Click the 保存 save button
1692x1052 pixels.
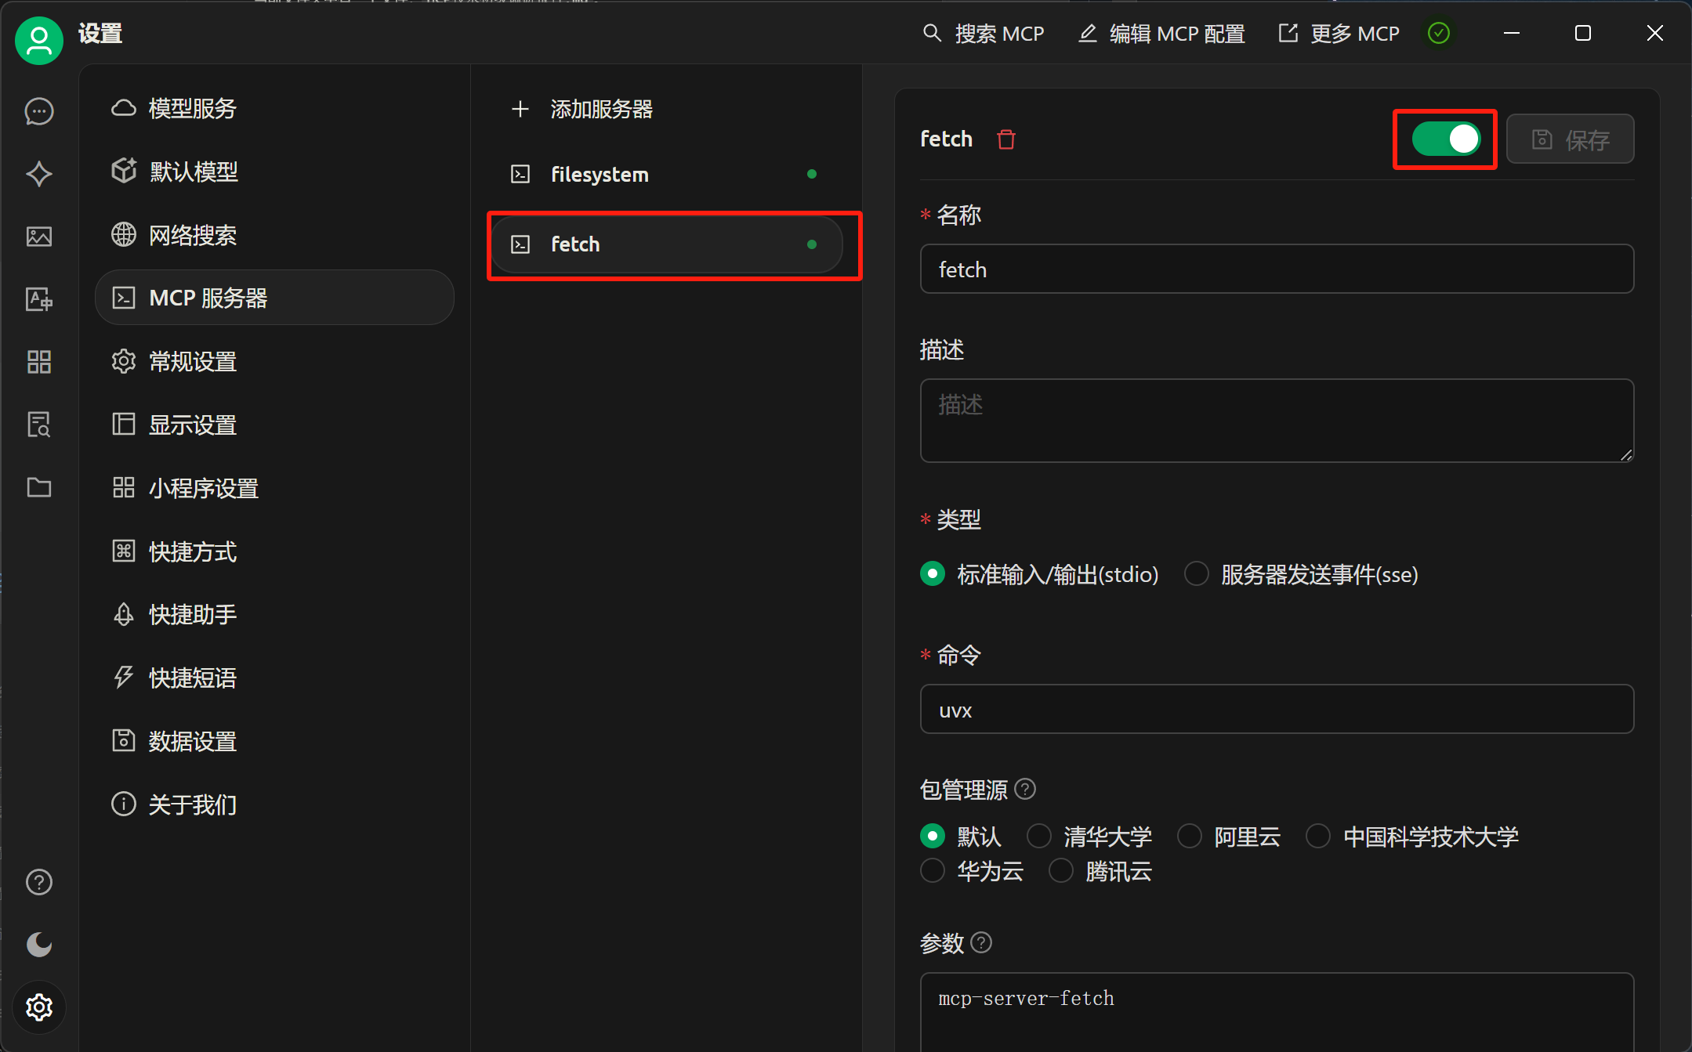pos(1571,139)
